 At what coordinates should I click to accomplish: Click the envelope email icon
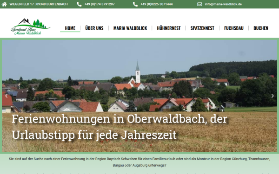(x=199, y=4)
